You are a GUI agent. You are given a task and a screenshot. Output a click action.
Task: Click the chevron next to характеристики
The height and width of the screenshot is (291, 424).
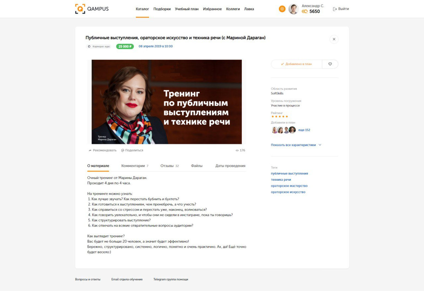[320, 145]
